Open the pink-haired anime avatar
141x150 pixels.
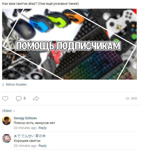7,138
